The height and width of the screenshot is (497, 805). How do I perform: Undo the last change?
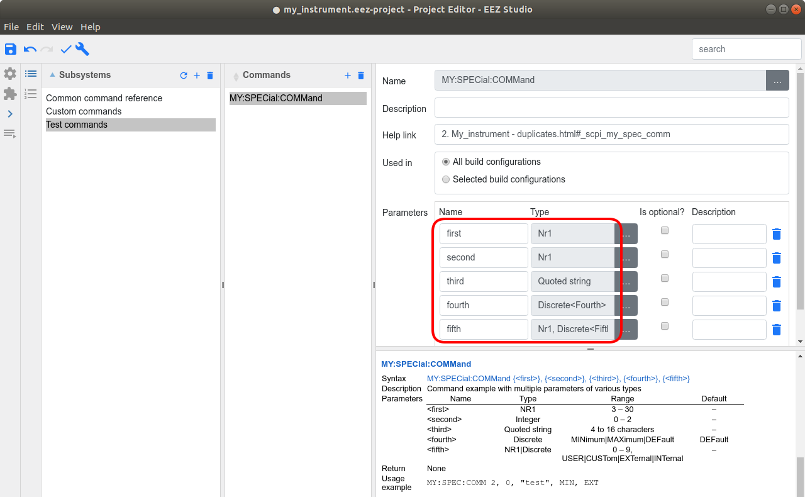click(x=30, y=49)
